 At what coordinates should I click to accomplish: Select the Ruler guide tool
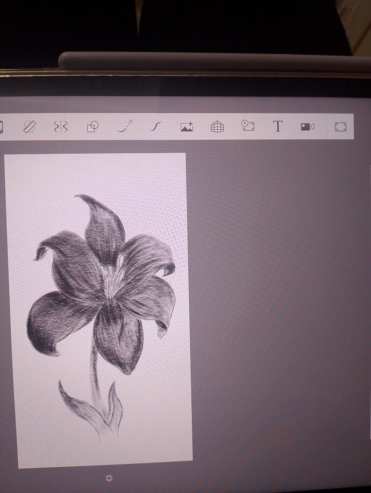coord(30,126)
